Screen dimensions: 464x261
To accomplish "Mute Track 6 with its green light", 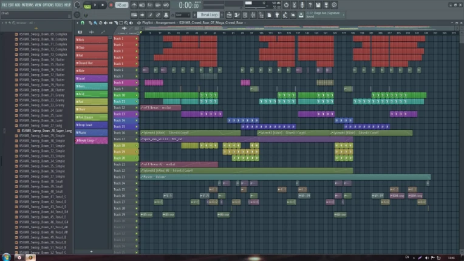I will 137,70.
